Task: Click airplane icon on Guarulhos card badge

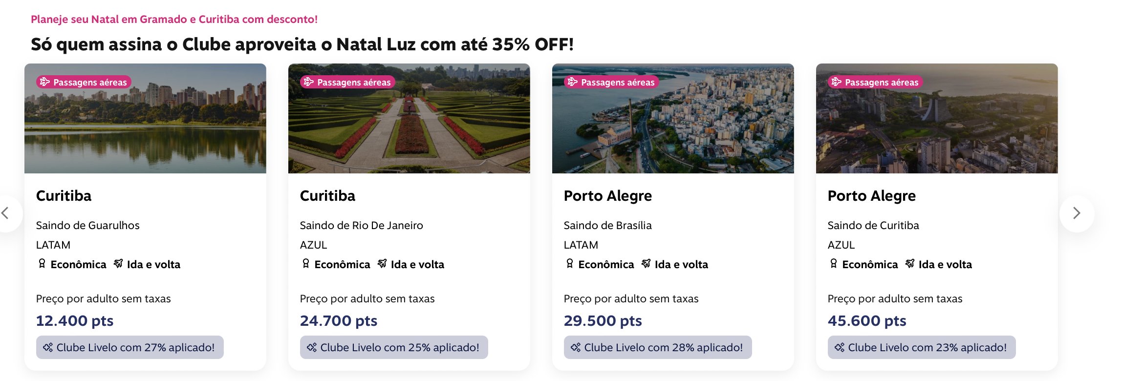Action: (45, 82)
